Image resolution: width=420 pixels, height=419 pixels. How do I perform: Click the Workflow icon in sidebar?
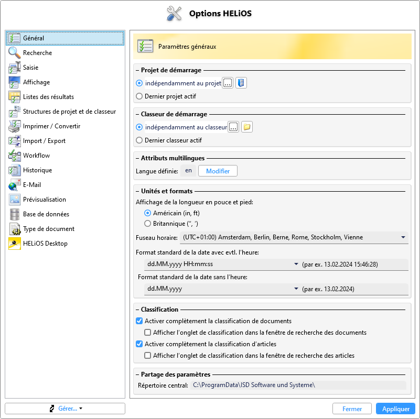(x=14, y=156)
